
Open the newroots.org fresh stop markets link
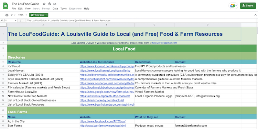pos(105,96)
